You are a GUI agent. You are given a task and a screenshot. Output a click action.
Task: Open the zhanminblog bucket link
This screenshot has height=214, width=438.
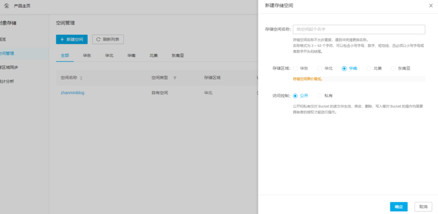72,93
